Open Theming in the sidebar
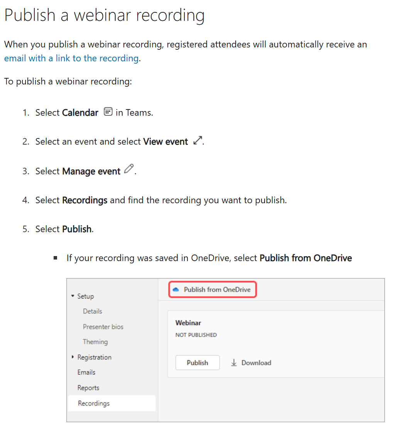The width and height of the screenshot is (410, 440). (95, 342)
